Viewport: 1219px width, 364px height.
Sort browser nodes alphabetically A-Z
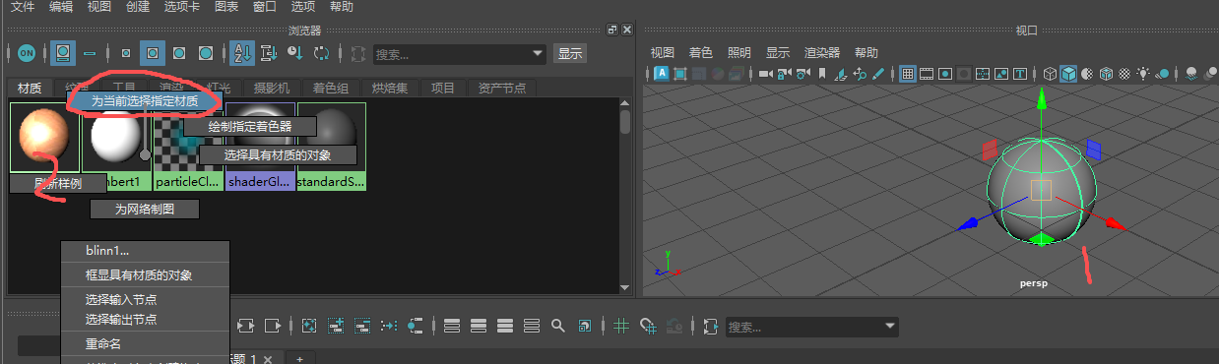point(241,53)
